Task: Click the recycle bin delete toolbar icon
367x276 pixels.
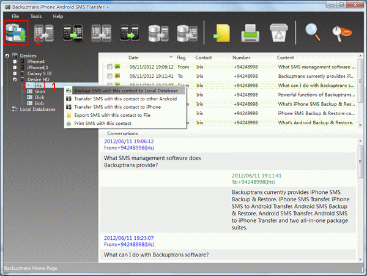Action: (279, 33)
